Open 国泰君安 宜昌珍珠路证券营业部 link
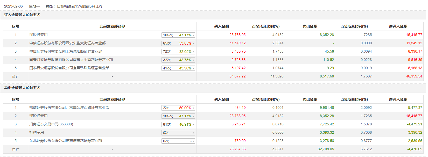 (x=69, y=68)
